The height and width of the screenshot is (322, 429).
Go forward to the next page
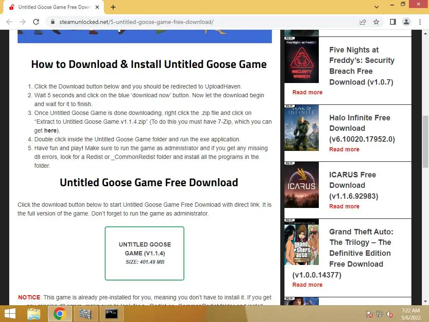pos(23,22)
